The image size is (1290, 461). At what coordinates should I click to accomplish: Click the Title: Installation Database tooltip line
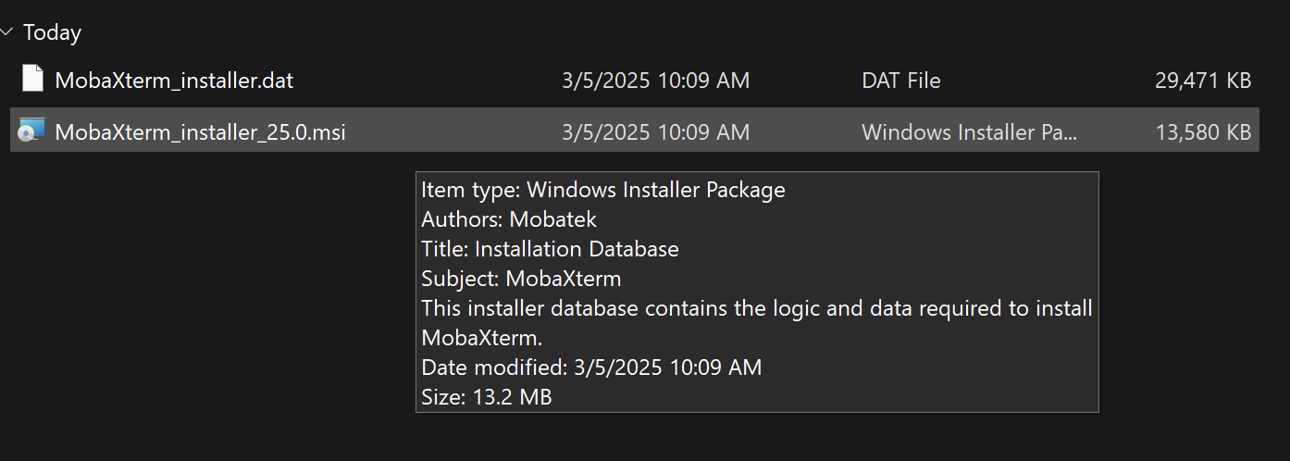click(x=550, y=249)
